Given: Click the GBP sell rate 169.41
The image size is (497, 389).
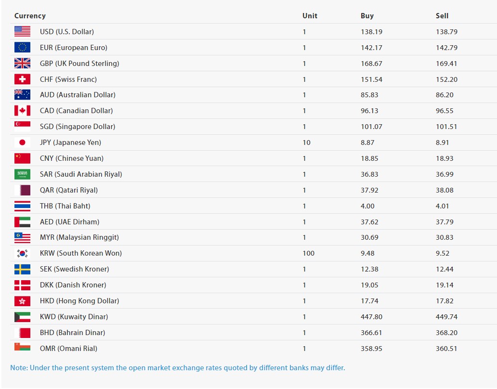Looking at the screenshot, I should (446, 64).
